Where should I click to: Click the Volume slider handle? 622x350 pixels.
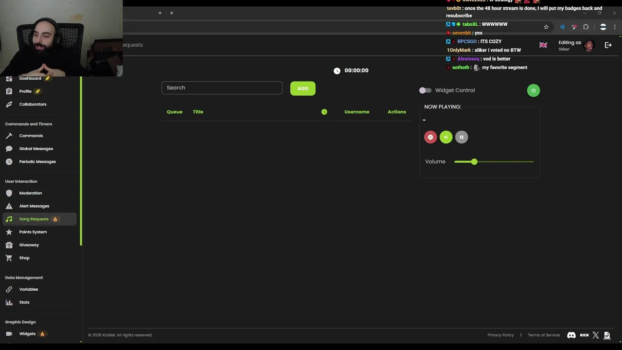(474, 161)
